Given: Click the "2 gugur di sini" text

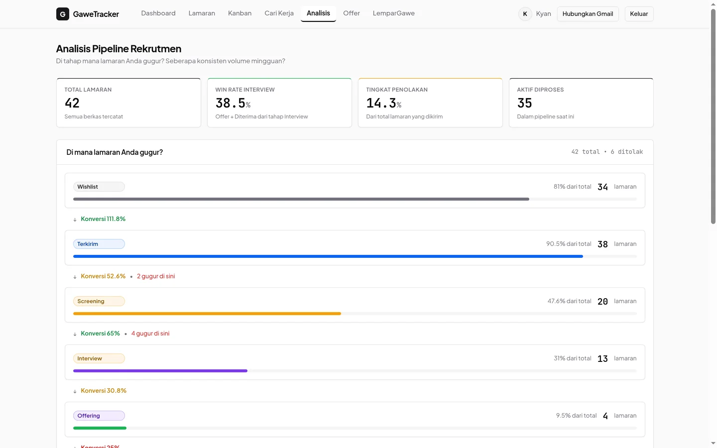Looking at the screenshot, I should (x=156, y=276).
